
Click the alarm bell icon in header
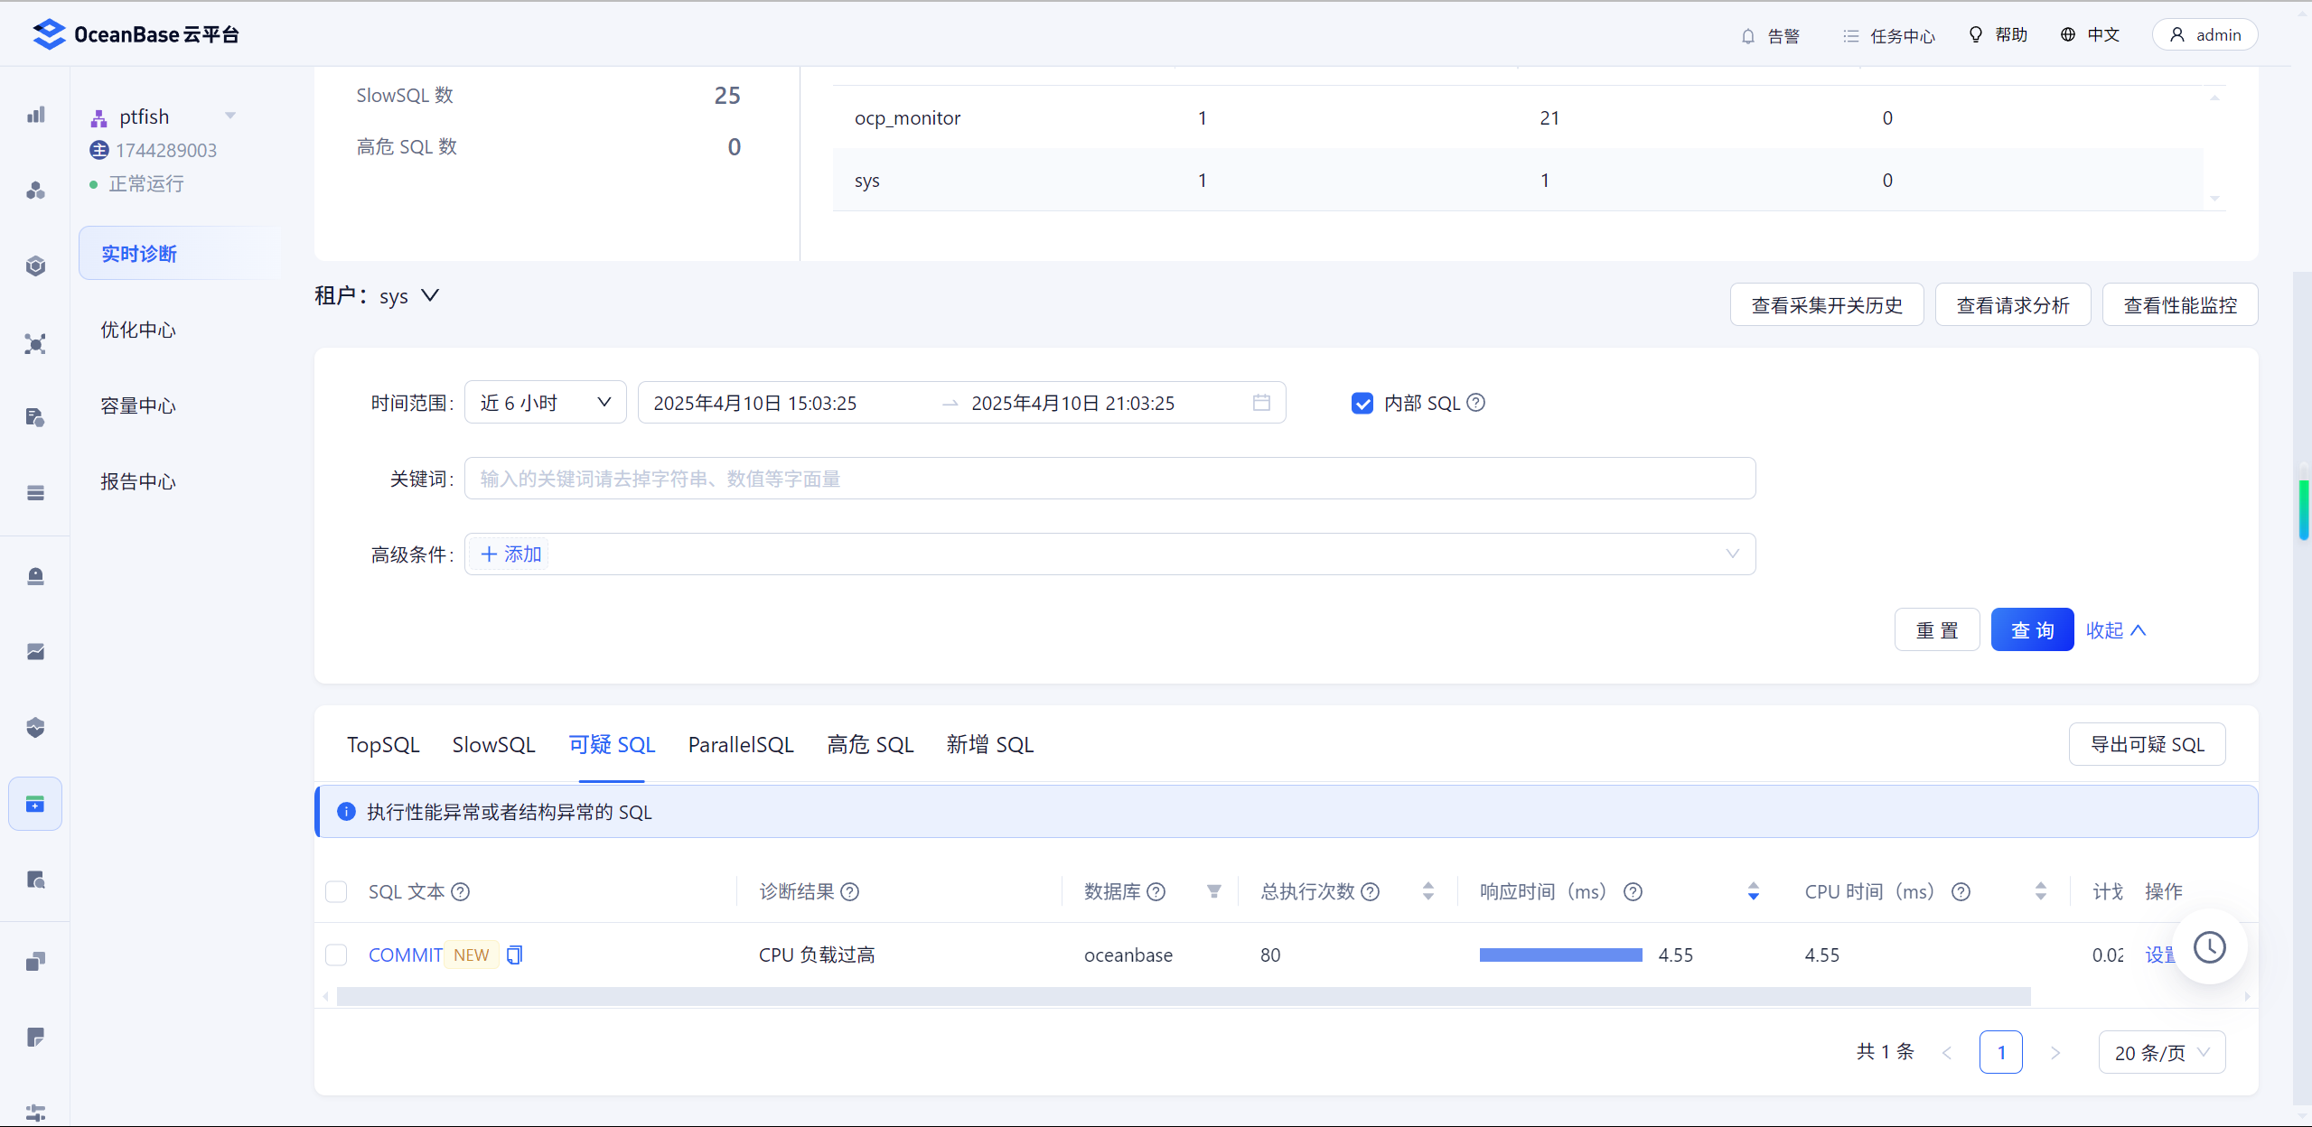click(1748, 36)
